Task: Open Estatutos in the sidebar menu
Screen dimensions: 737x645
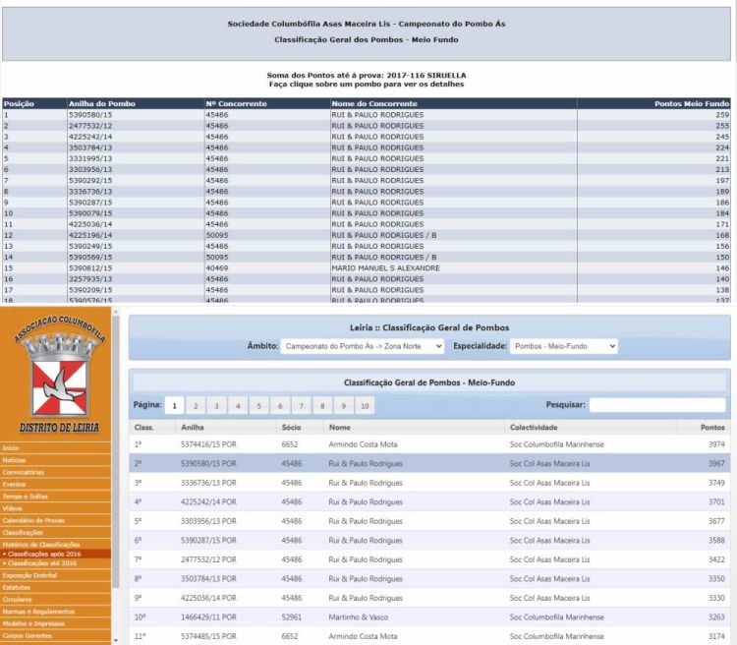Action: pyautogui.click(x=55, y=587)
